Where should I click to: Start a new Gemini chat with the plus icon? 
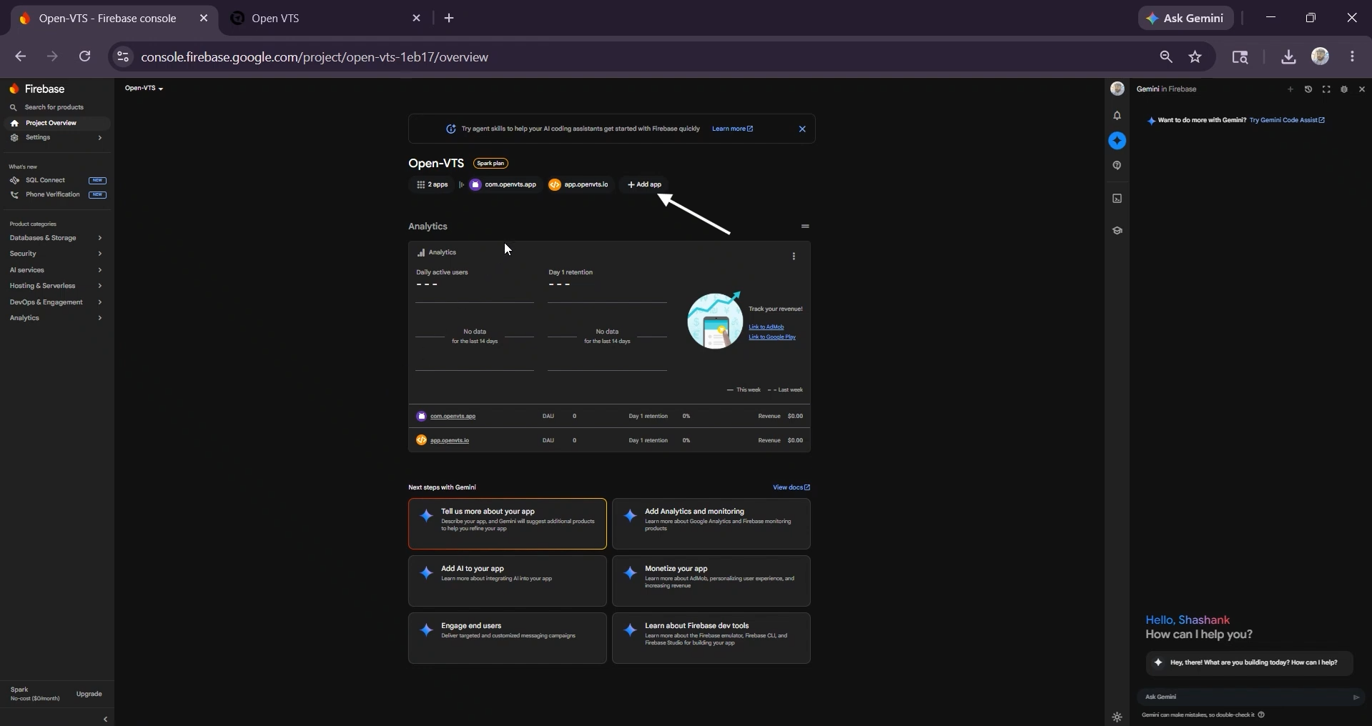click(x=1290, y=89)
